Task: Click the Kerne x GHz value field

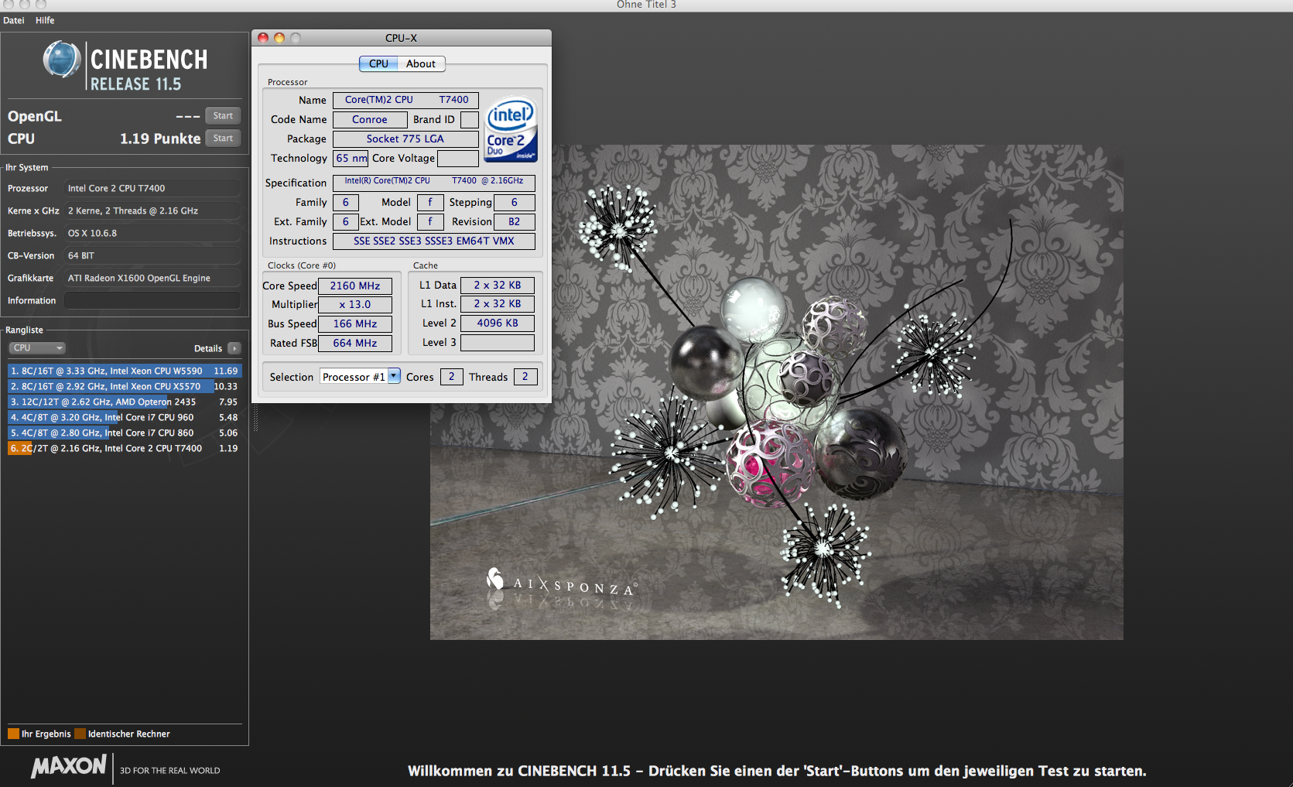Action: 152,210
